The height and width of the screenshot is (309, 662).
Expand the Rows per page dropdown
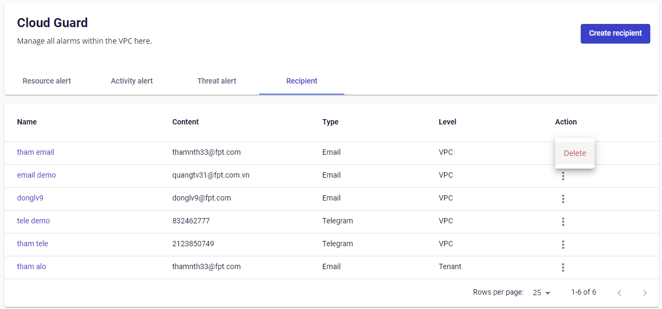pos(541,293)
